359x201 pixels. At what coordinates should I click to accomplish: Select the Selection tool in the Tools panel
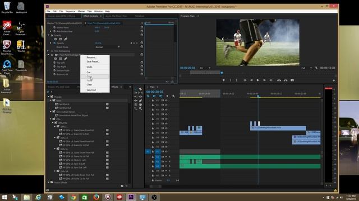(136, 89)
